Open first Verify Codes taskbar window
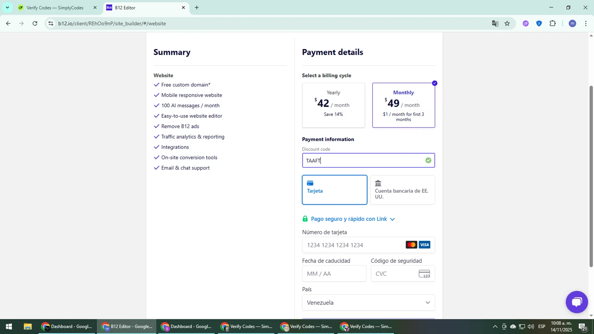This screenshot has width=594, height=334. tap(246, 327)
